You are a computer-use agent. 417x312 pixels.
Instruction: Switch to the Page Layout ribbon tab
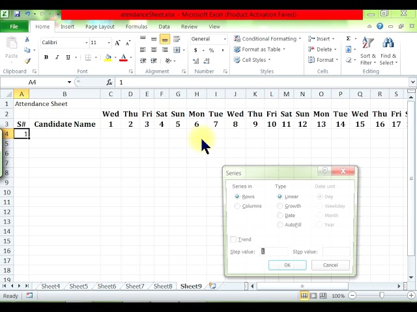[x=100, y=27]
